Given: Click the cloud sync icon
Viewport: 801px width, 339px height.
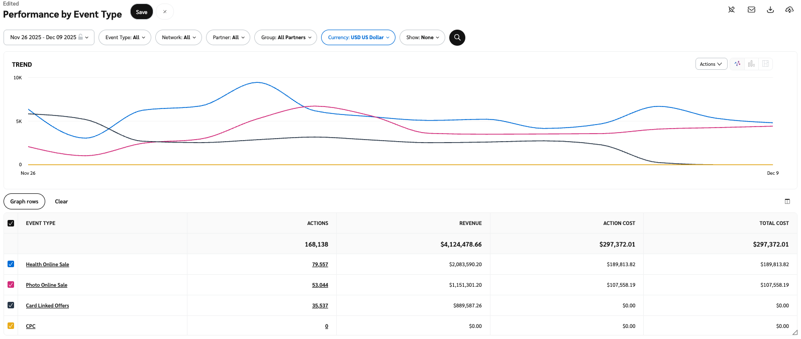Looking at the screenshot, I should tap(789, 10).
